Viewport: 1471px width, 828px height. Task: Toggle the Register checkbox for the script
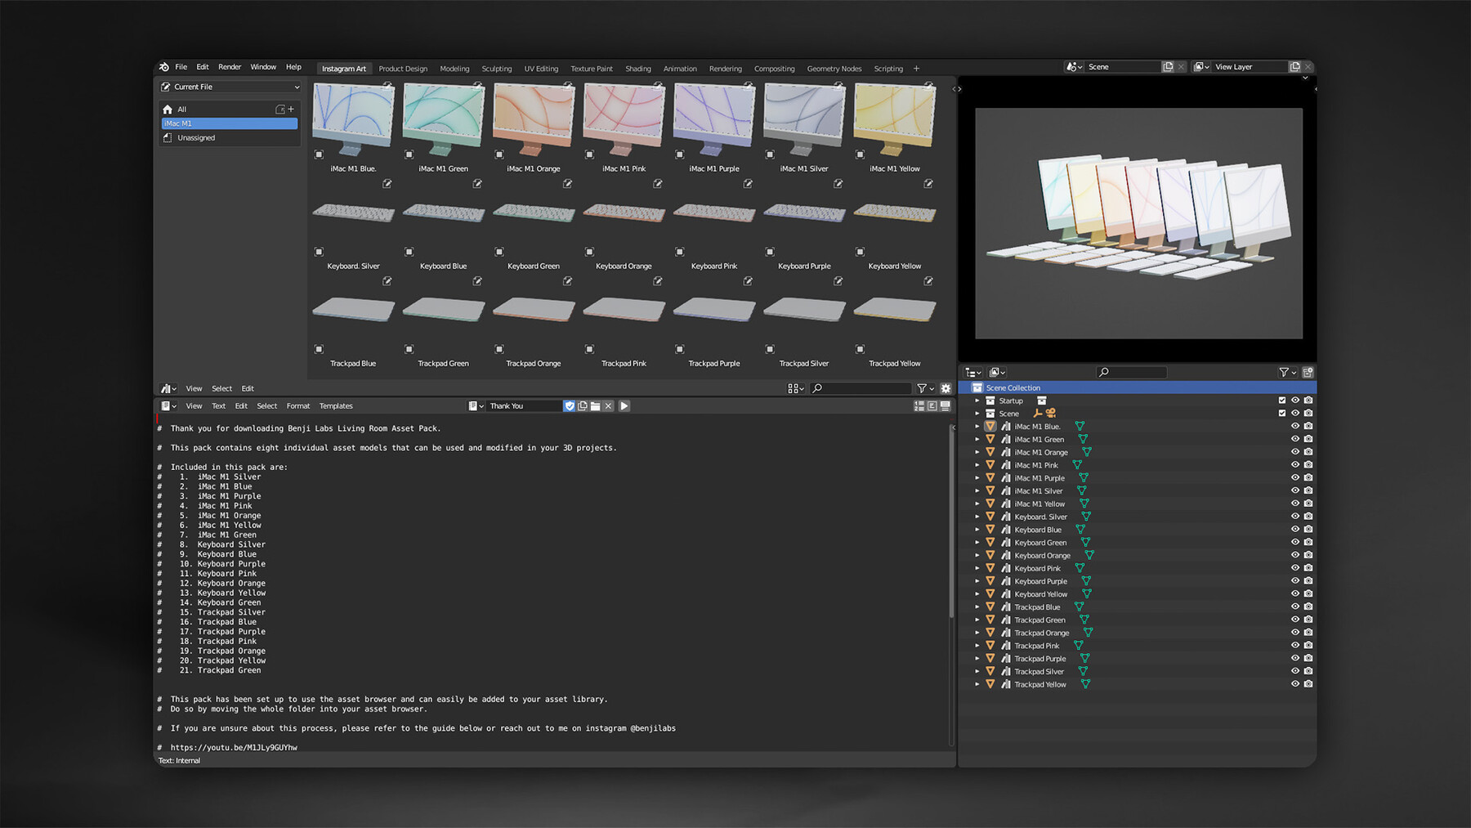click(x=570, y=405)
